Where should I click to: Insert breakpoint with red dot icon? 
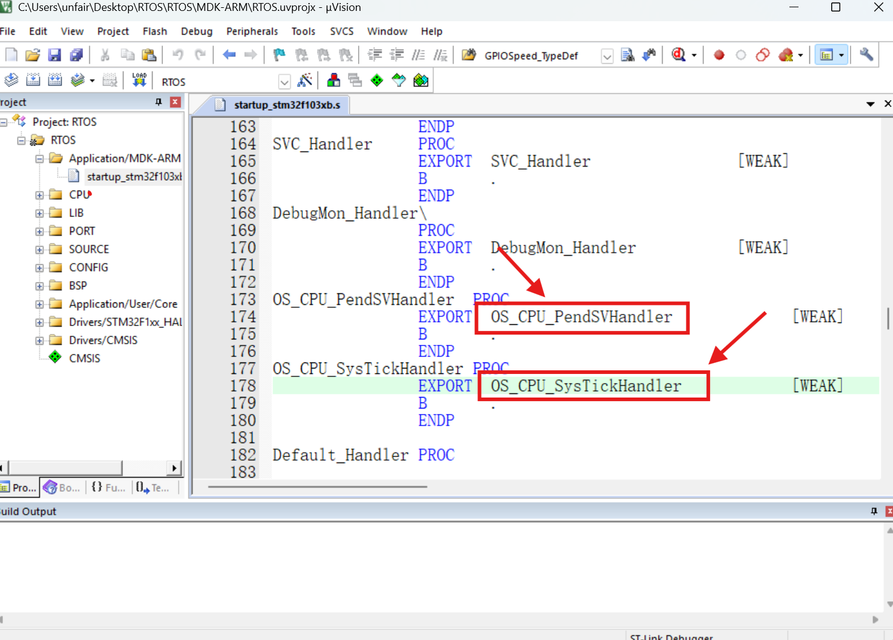(719, 55)
